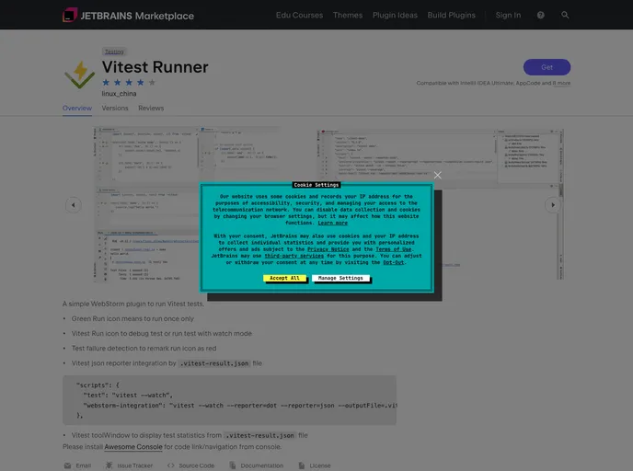Click 'Green Run icon means to run once only'

pyautogui.click(x=132, y=319)
